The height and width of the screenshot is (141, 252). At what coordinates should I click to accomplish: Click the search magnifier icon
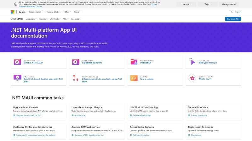pyautogui.click(x=232, y=12)
